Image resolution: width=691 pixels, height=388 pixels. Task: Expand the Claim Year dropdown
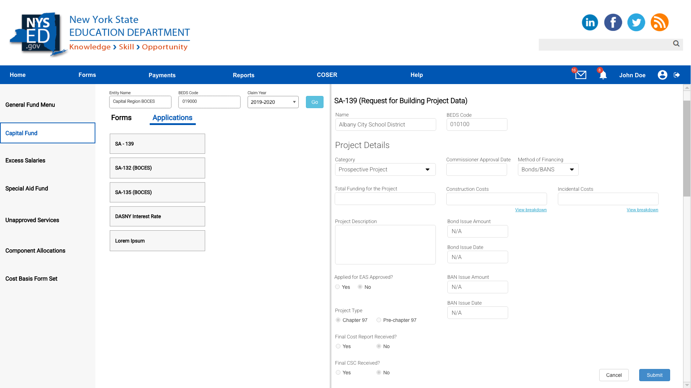tap(273, 102)
